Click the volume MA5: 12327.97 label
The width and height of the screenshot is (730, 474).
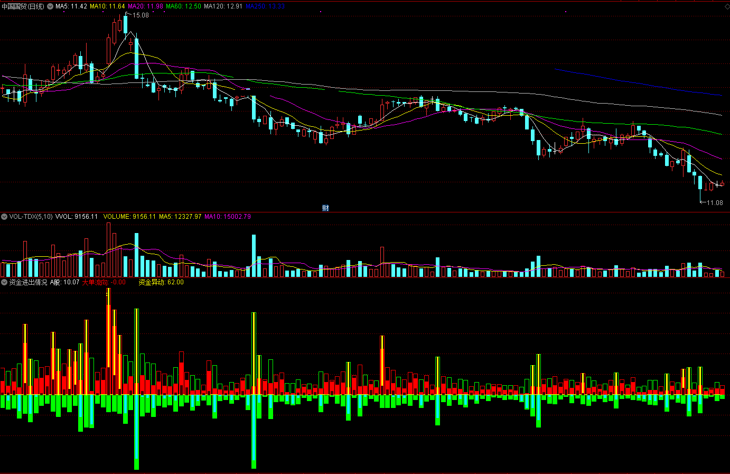(x=180, y=217)
